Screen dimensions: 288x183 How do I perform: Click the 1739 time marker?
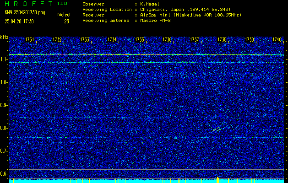coord(250,40)
